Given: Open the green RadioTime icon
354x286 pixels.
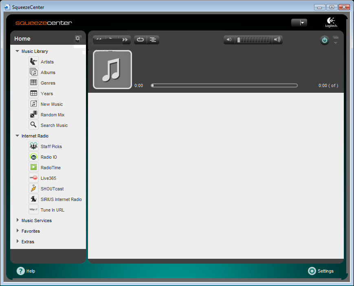Looking at the screenshot, I should [33, 168].
